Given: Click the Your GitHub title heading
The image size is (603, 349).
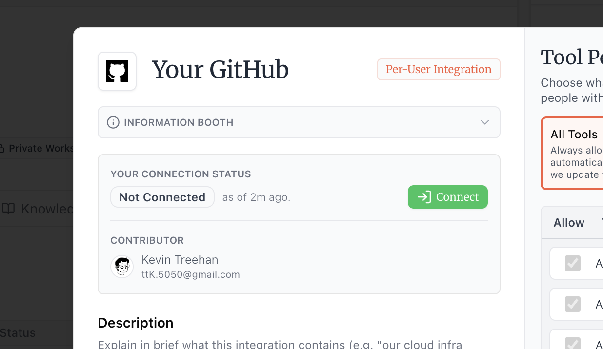Looking at the screenshot, I should click(221, 70).
